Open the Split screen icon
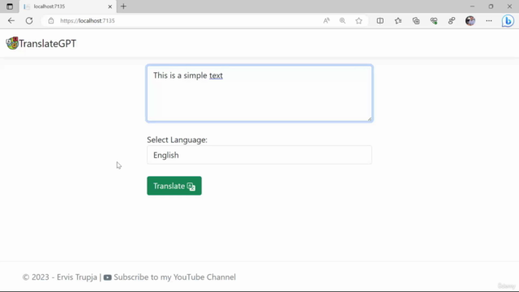Screen dimensions: 519x292 point(380,20)
